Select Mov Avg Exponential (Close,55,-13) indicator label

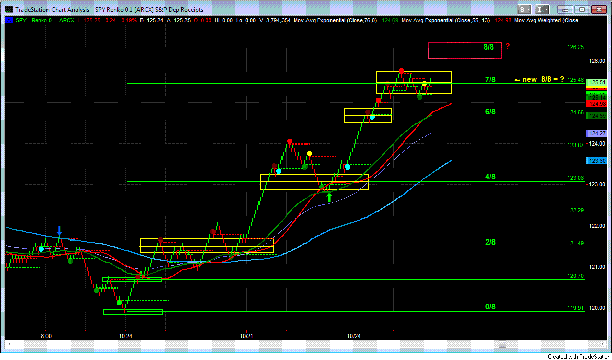pos(446,20)
